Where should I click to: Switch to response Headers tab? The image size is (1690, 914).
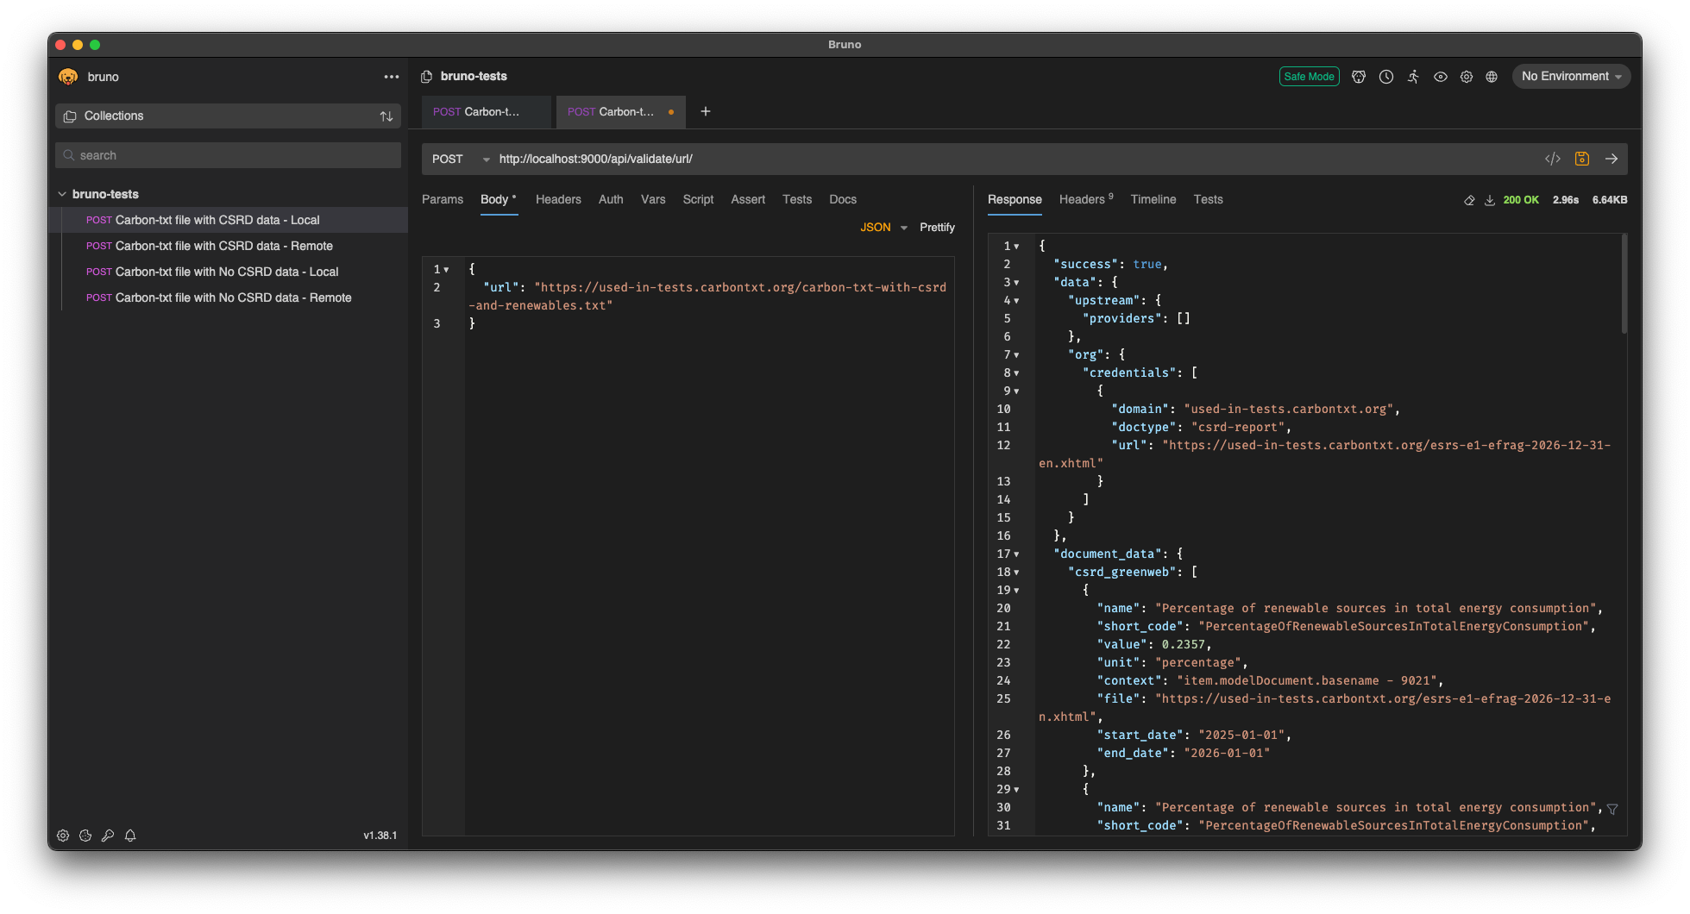pos(1086,200)
